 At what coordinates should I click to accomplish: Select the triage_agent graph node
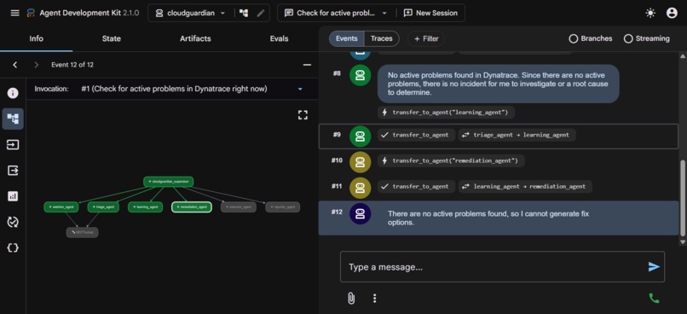click(x=103, y=206)
